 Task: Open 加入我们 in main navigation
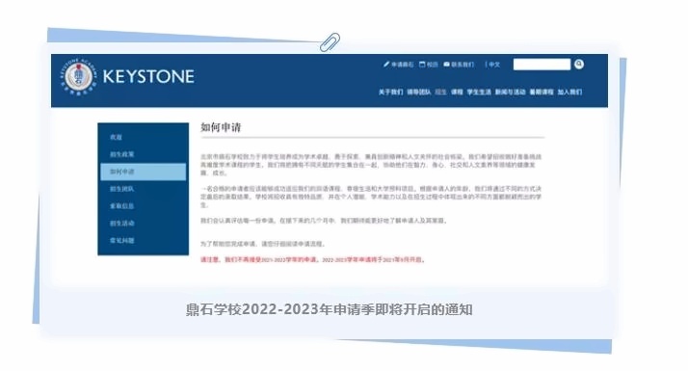click(x=570, y=93)
